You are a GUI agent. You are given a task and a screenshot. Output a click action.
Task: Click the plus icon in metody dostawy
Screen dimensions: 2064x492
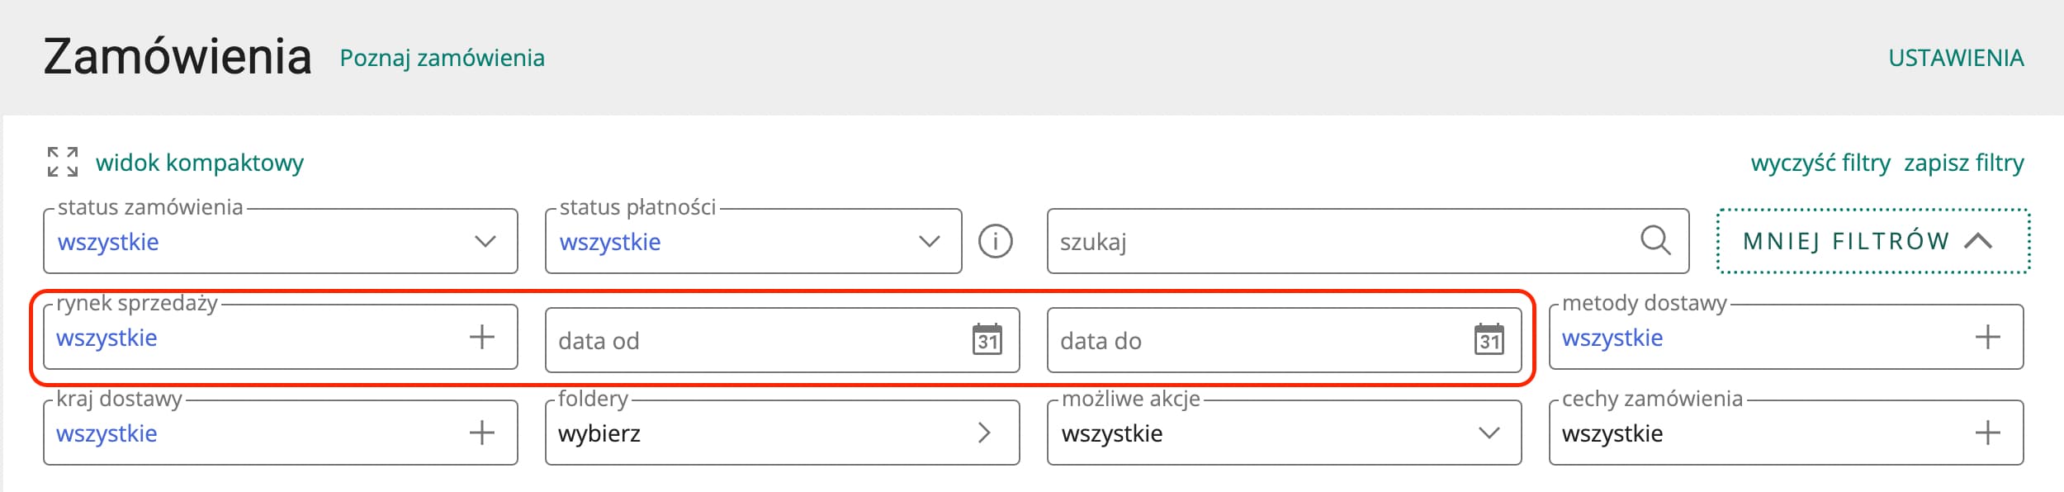tap(1987, 337)
